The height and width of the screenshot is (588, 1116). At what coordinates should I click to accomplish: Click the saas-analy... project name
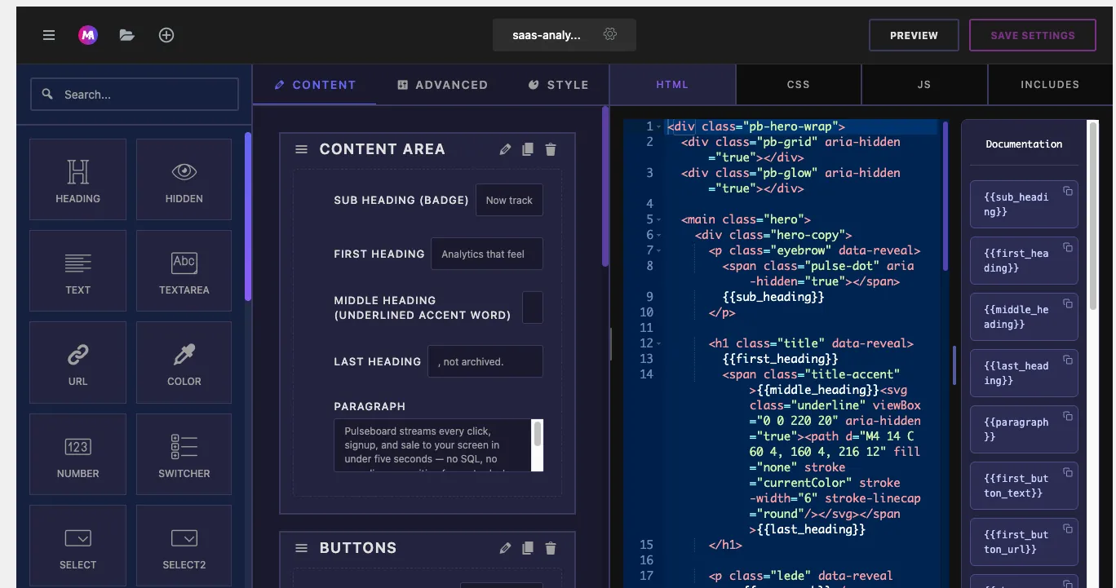pyautogui.click(x=547, y=35)
